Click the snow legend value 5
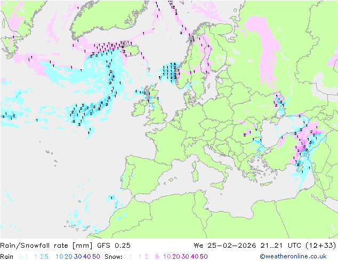This screenshot has width=338, height=261. (157, 257)
